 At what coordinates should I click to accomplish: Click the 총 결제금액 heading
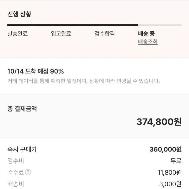[x=22, y=108]
